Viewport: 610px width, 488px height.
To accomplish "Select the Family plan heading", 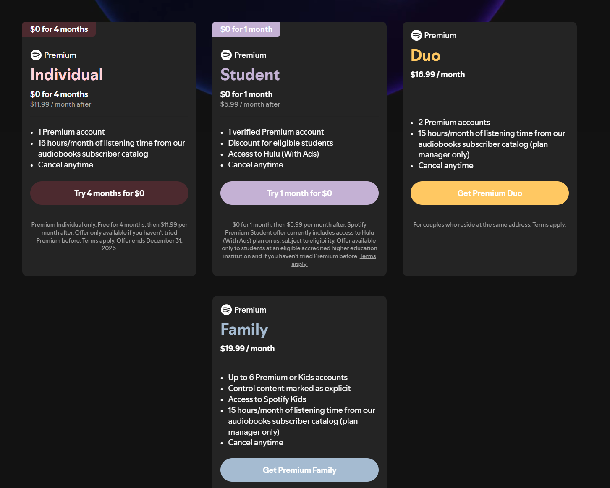I will (x=244, y=329).
